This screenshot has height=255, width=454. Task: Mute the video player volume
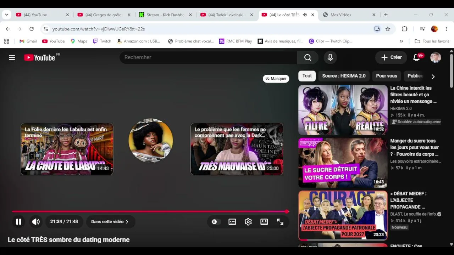(36, 222)
